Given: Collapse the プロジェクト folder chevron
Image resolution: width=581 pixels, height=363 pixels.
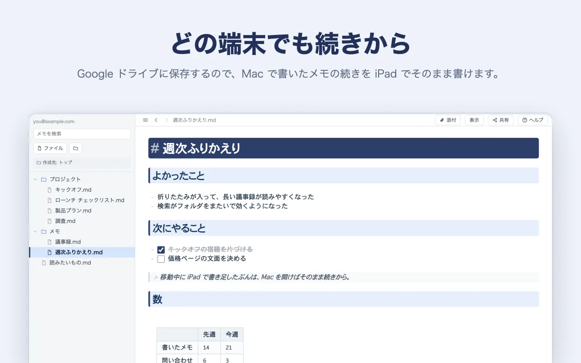Looking at the screenshot, I should click(35, 179).
